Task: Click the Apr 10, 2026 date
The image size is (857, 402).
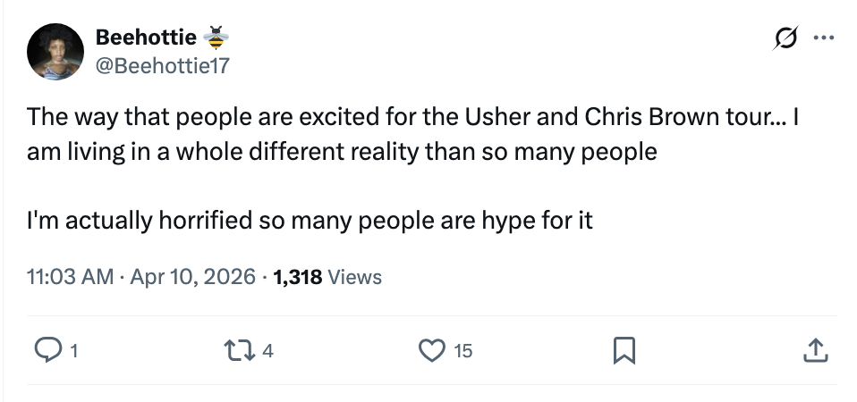Action: [x=194, y=277]
